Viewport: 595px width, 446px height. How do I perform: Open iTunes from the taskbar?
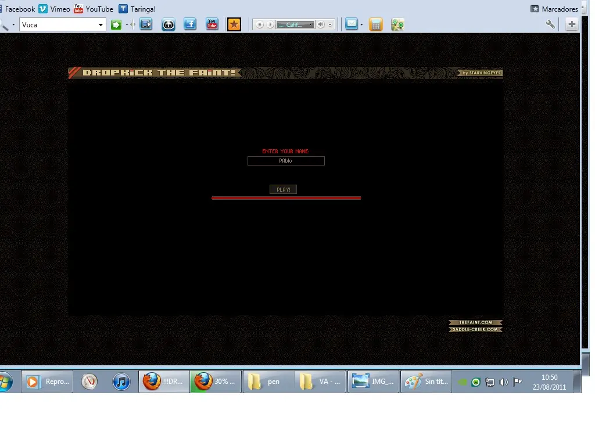point(121,382)
